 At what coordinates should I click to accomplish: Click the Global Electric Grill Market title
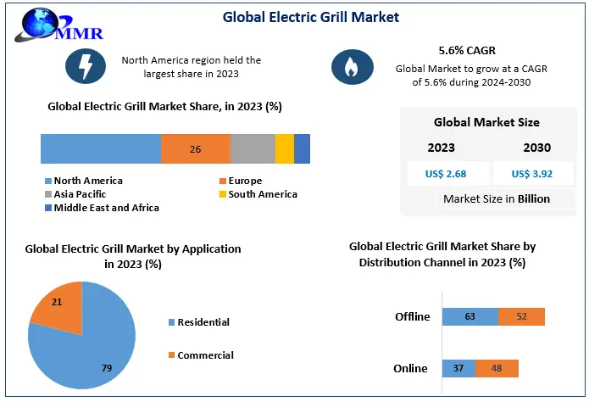pyautogui.click(x=310, y=16)
